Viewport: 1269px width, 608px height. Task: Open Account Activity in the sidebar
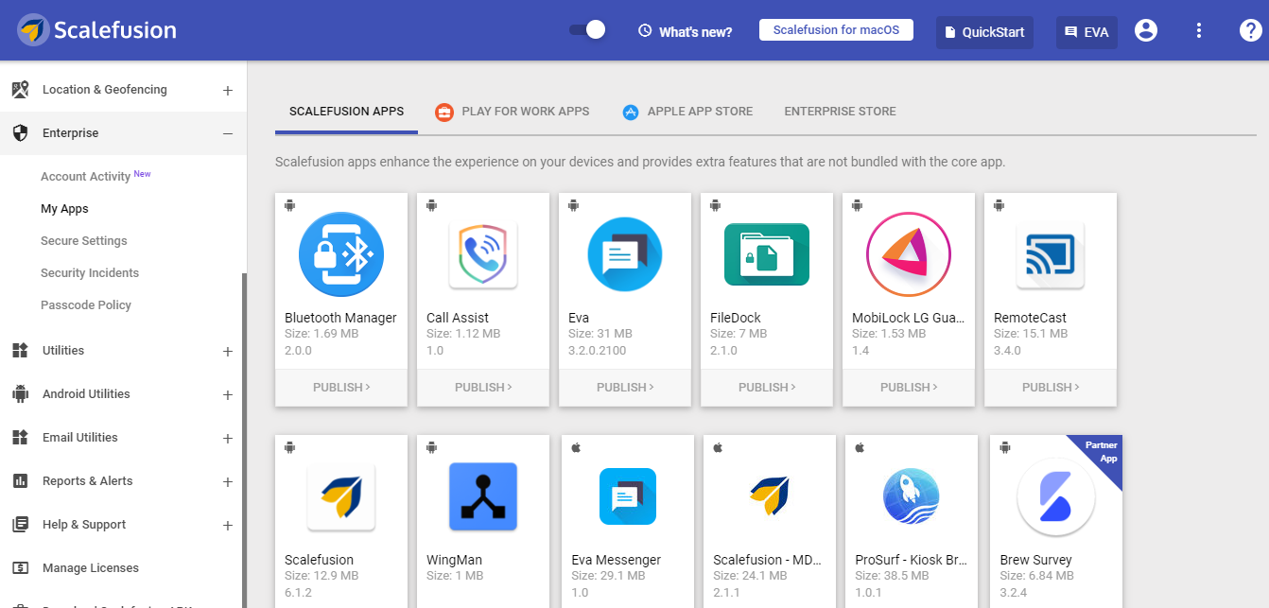pyautogui.click(x=96, y=176)
